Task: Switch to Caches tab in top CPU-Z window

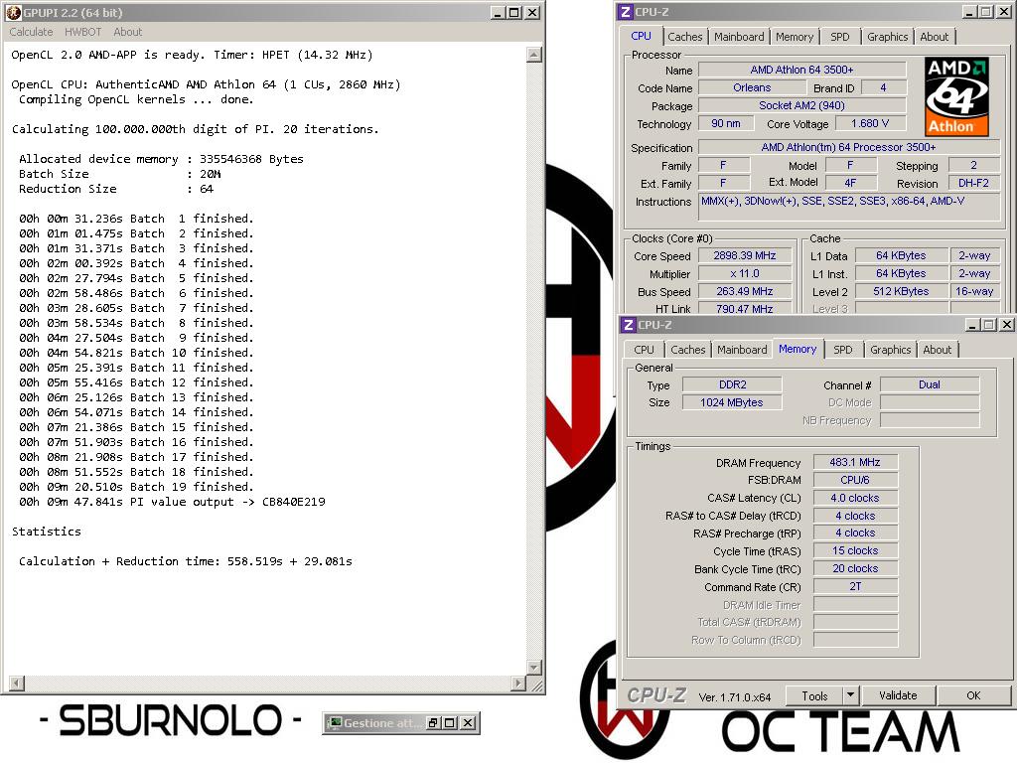Action: coord(685,37)
